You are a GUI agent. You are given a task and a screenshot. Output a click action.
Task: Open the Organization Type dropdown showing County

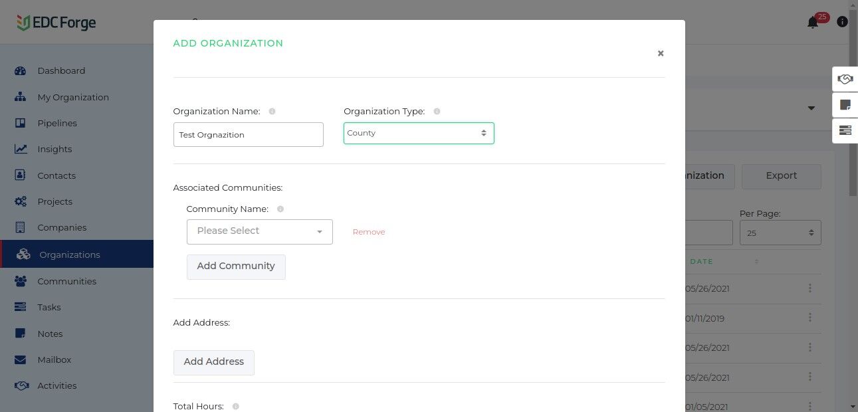(419, 133)
